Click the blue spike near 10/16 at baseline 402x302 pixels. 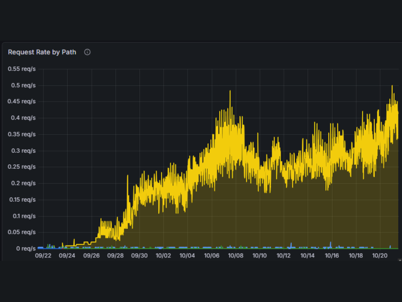click(330, 243)
